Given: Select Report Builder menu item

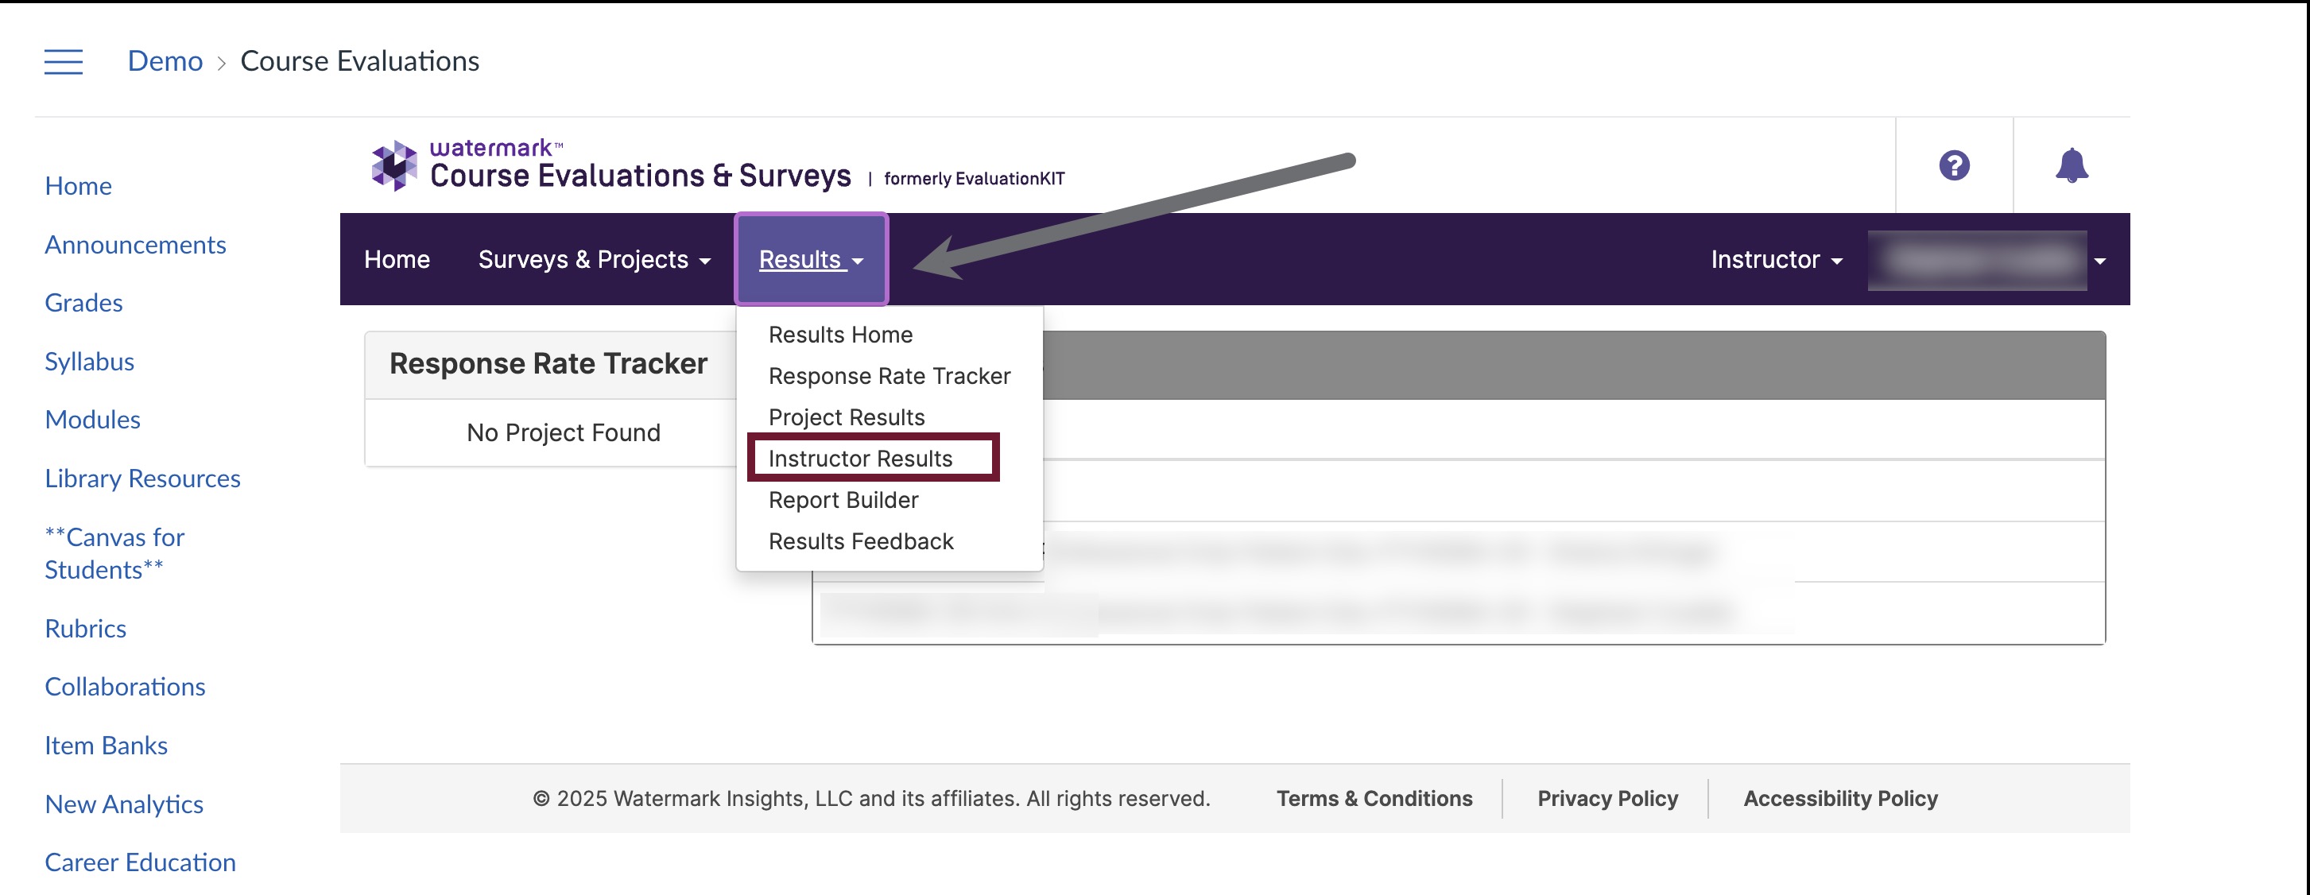Looking at the screenshot, I should tap(843, 499).
